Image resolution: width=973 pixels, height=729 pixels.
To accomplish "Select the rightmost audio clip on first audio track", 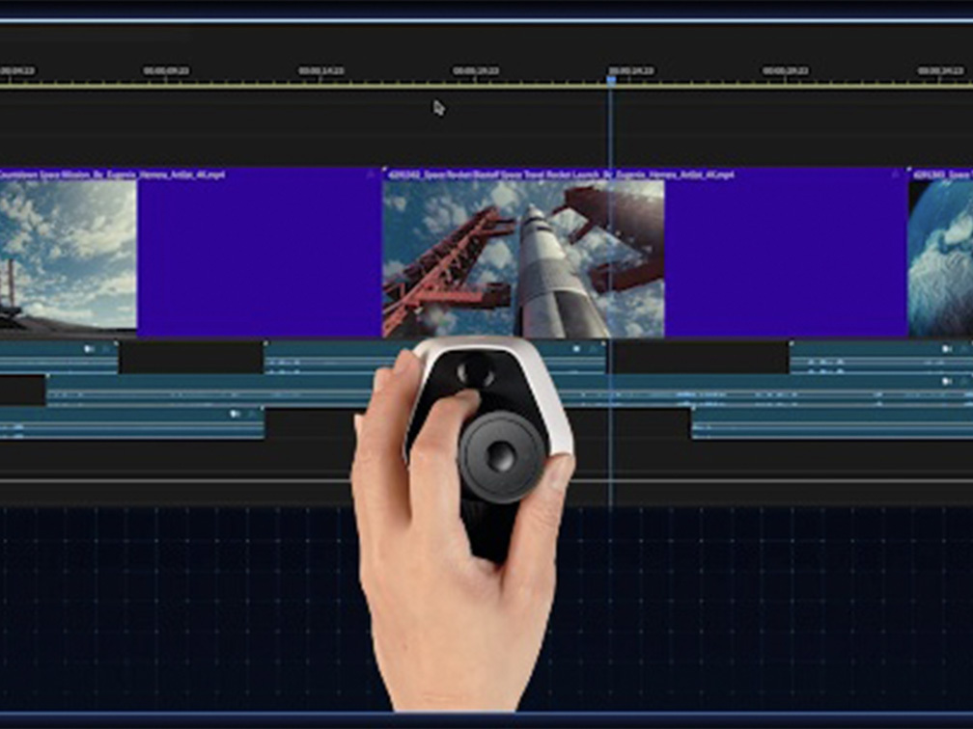I will tap(881, 357).
